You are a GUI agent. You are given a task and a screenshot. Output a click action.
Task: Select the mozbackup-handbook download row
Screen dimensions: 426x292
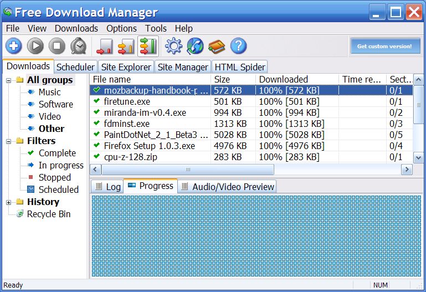point(252,90)
